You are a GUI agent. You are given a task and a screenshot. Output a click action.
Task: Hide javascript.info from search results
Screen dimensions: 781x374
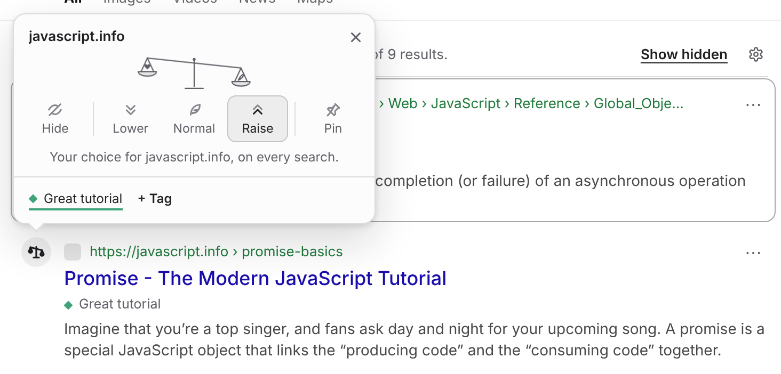tap(55, 119)
